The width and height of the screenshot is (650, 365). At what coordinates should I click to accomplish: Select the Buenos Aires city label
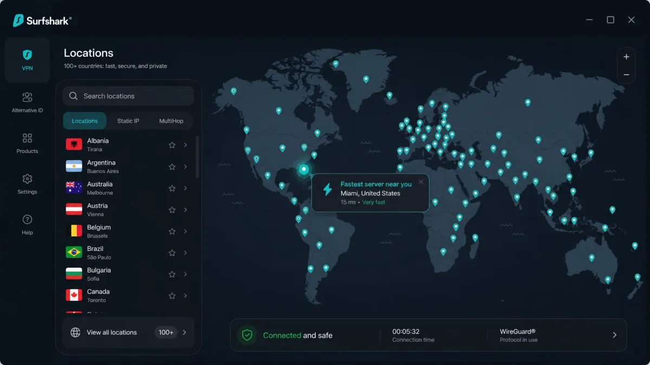point(103,171)
